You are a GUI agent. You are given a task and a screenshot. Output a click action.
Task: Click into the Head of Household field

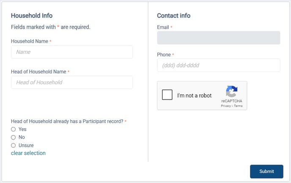(x=72, y=82)
